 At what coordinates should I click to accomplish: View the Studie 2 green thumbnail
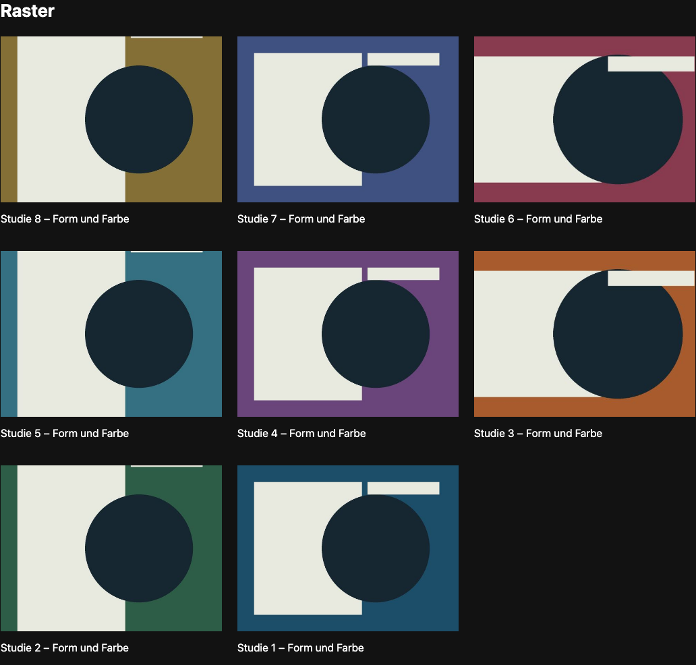pyautogui.click(x=111, y=548)
